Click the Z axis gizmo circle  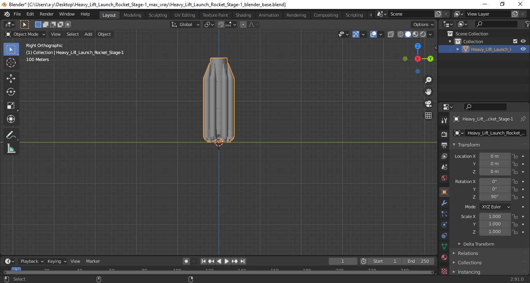click(418, 46)
